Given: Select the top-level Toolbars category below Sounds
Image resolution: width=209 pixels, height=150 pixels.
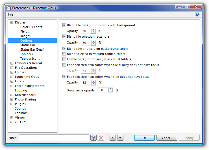Looking at the screenshot, I should [21, 113].
